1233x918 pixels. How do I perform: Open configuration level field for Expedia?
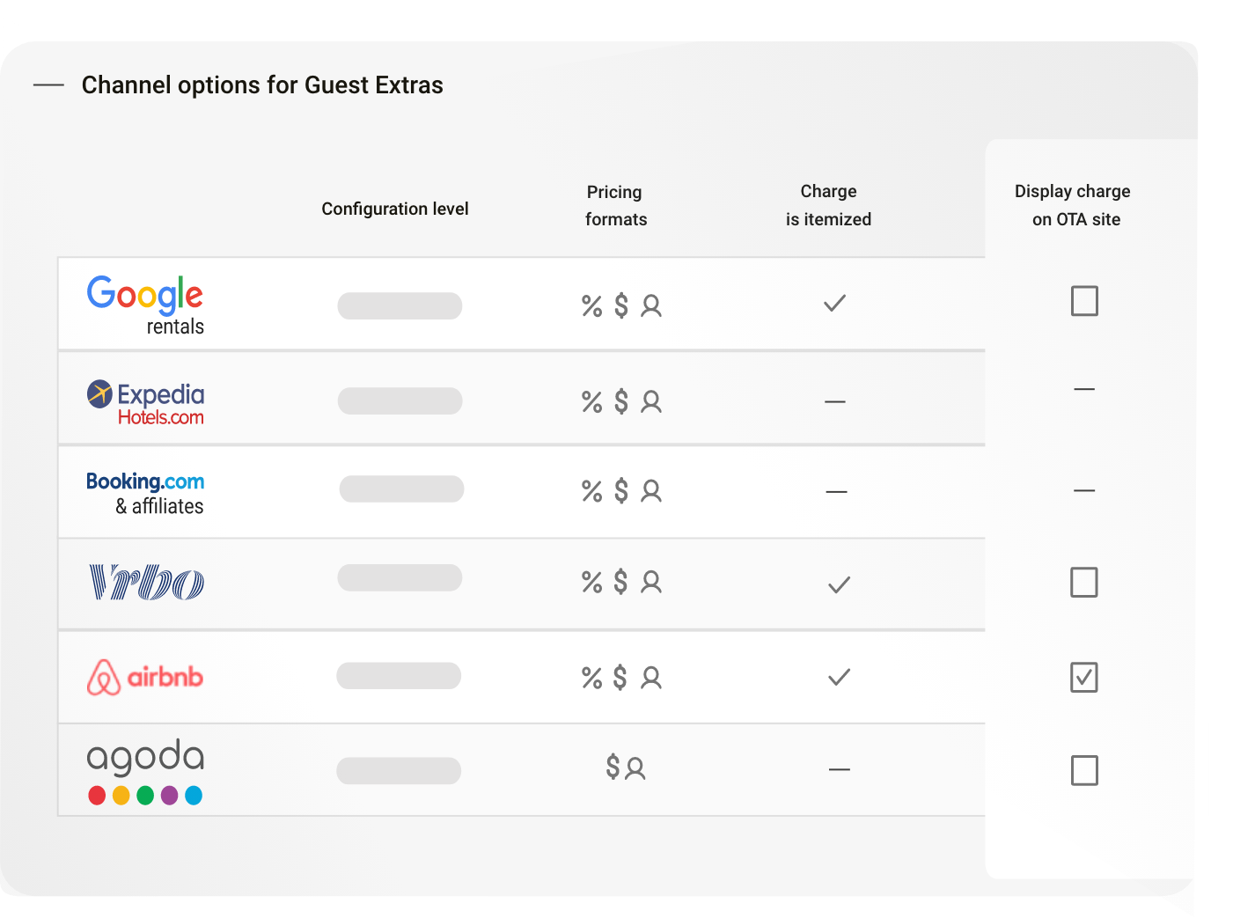coord(400,400)
